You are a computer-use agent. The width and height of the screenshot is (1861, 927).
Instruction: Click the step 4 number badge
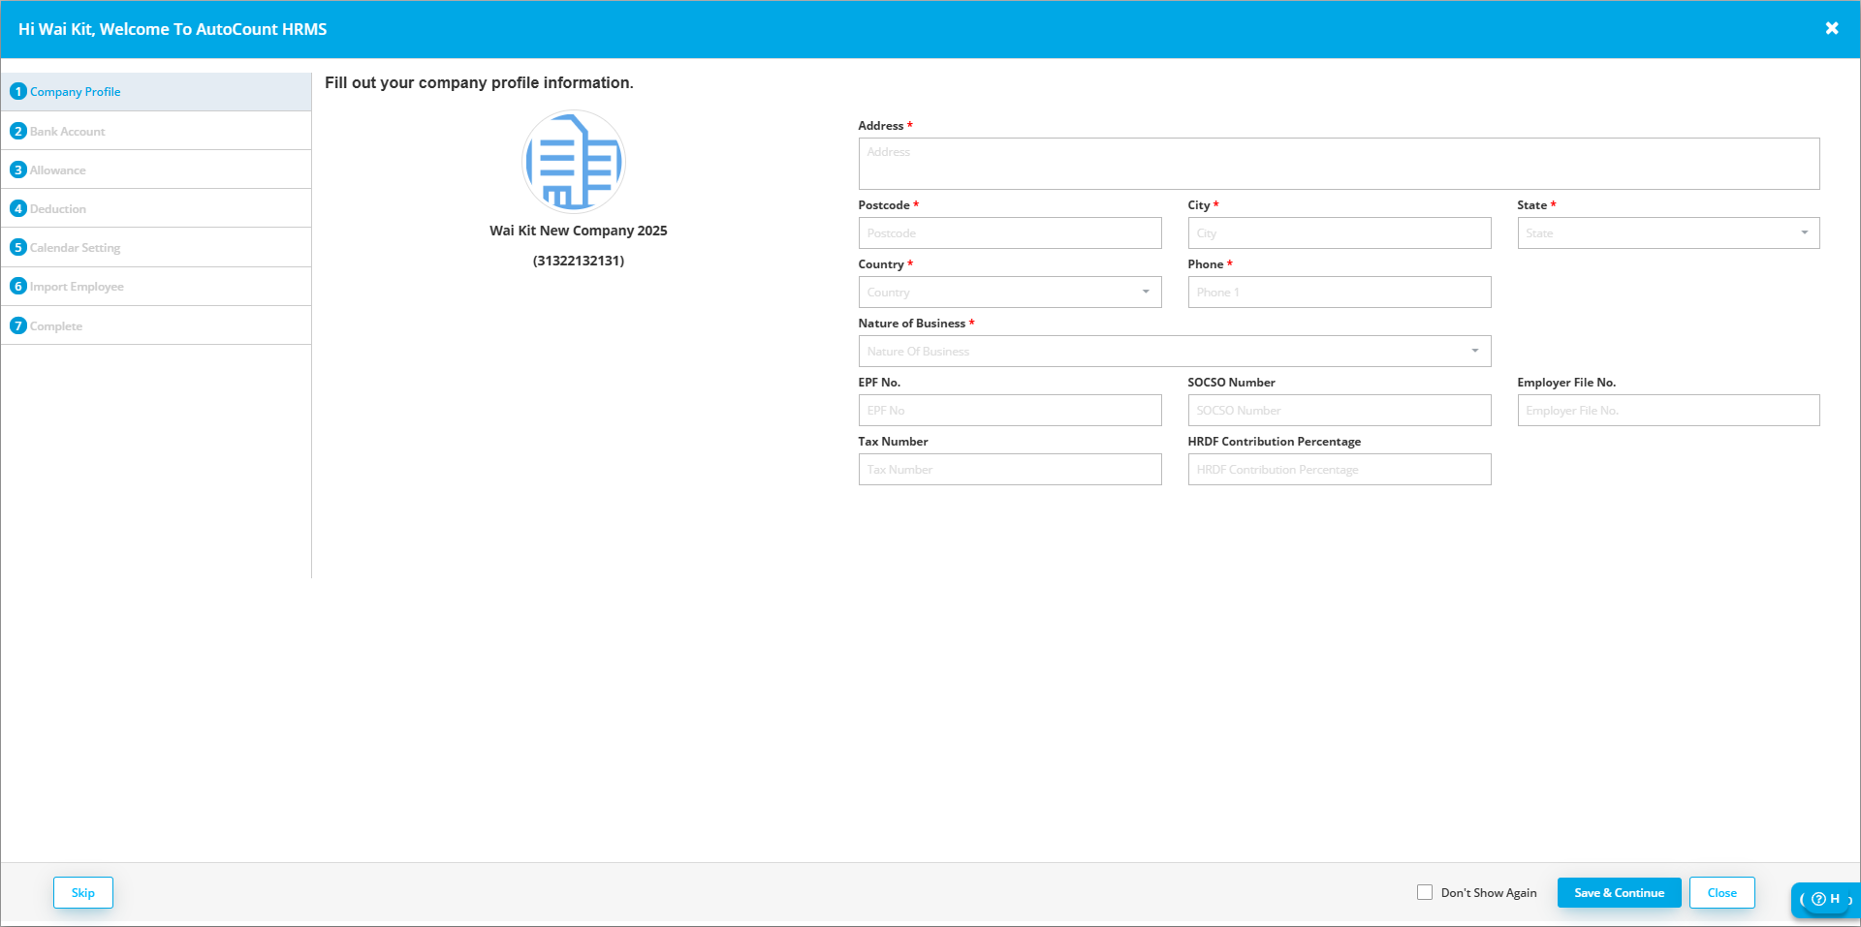18,208
